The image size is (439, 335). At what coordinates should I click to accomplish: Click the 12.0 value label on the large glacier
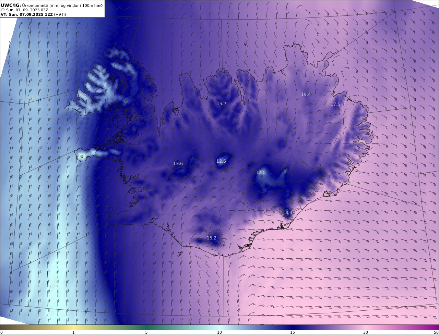coord(261,172)
